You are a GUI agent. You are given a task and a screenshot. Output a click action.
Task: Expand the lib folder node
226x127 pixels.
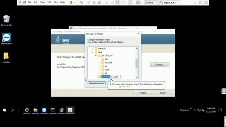(99, 73)
